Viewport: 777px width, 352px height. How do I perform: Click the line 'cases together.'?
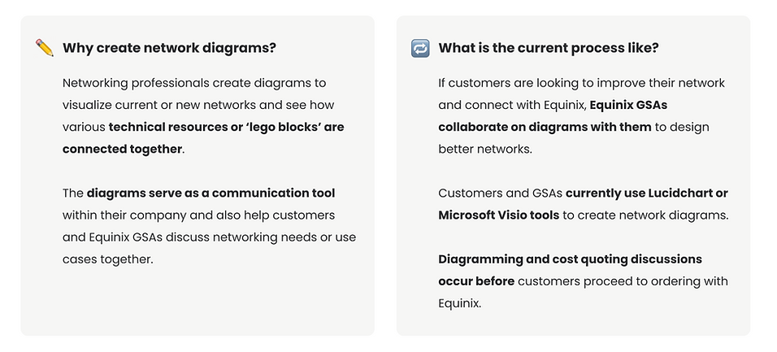click(107, 259)
